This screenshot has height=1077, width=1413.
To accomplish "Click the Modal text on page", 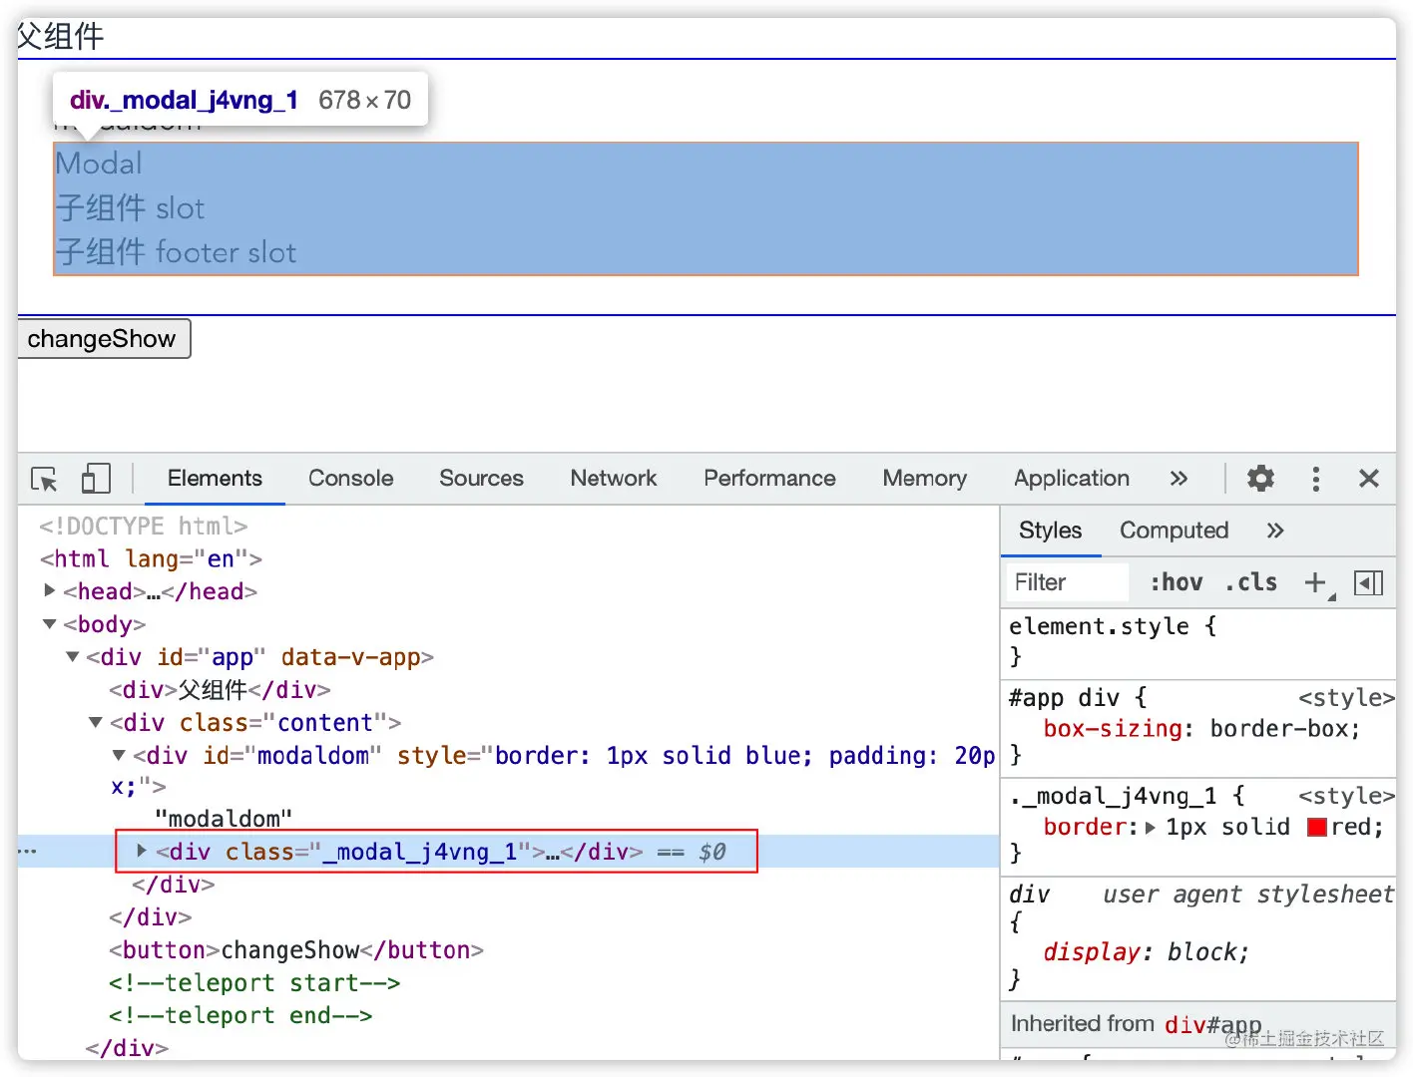I will pyautogui.click(x=99, y=164).
